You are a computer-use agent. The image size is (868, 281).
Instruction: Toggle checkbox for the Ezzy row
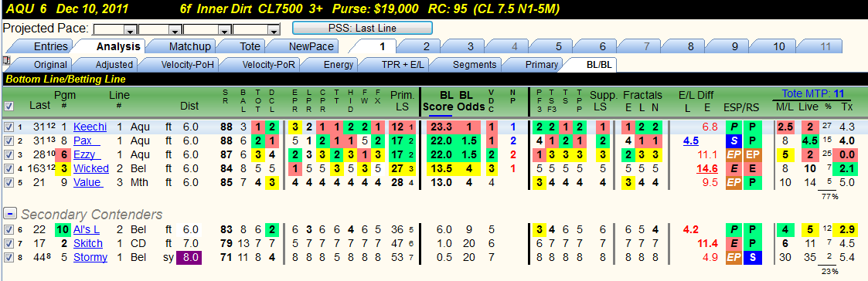9,154
